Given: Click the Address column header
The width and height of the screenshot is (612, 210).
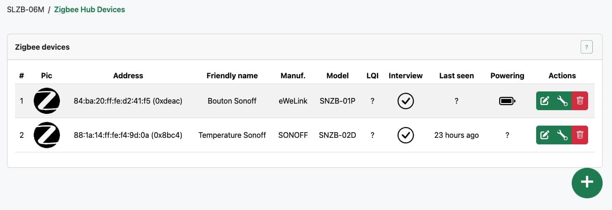Looking at the screenshot, I should coord(128,75).
